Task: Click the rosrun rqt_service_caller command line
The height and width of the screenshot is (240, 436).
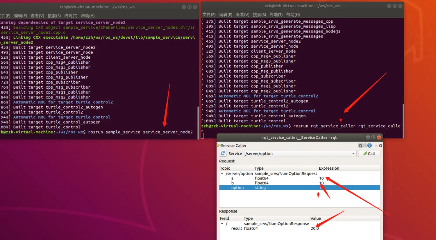Action: [x=347, y=126]
